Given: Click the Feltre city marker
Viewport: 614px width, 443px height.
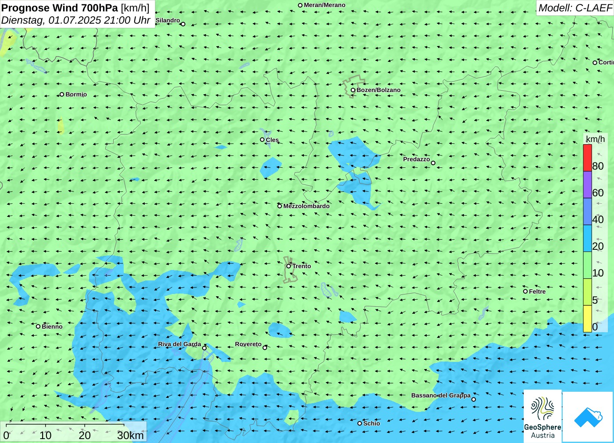Looking at the screenshot, I should [x=525, y=291].
